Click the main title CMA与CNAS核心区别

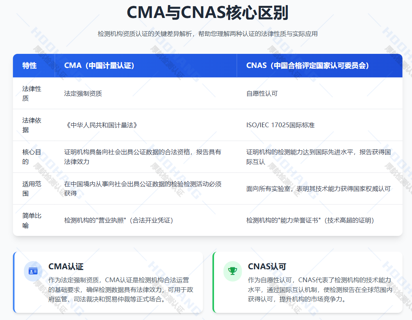[207, 13]
